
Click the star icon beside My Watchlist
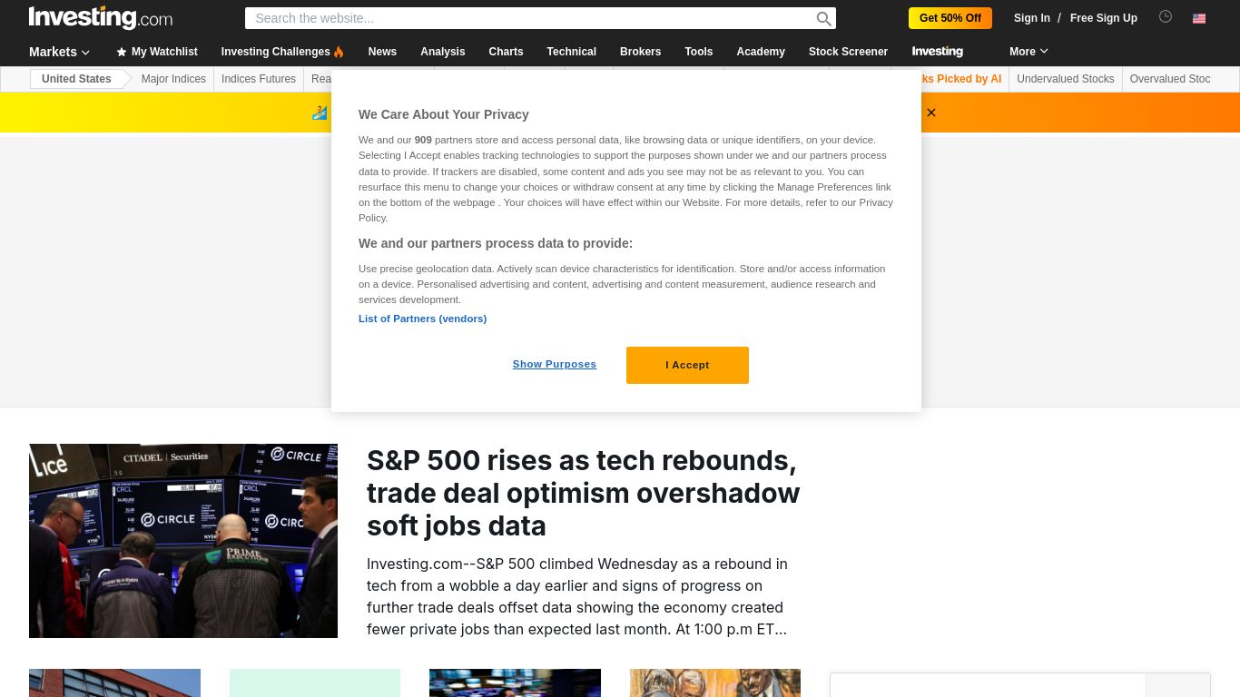(x=122, y=52)
